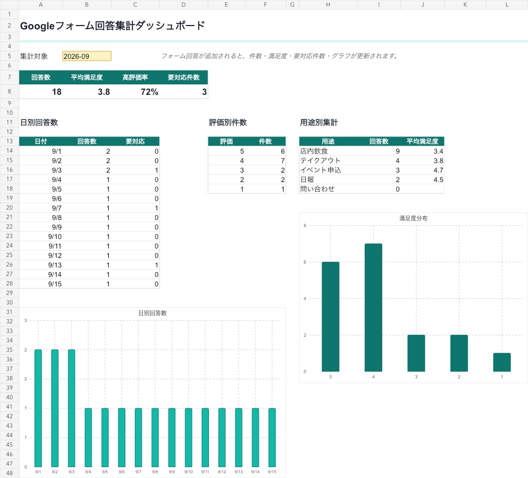This screenshot has width=528, height=478.
Task: Select the 要対応件数 KPI header cell
Action: point(184,77)
